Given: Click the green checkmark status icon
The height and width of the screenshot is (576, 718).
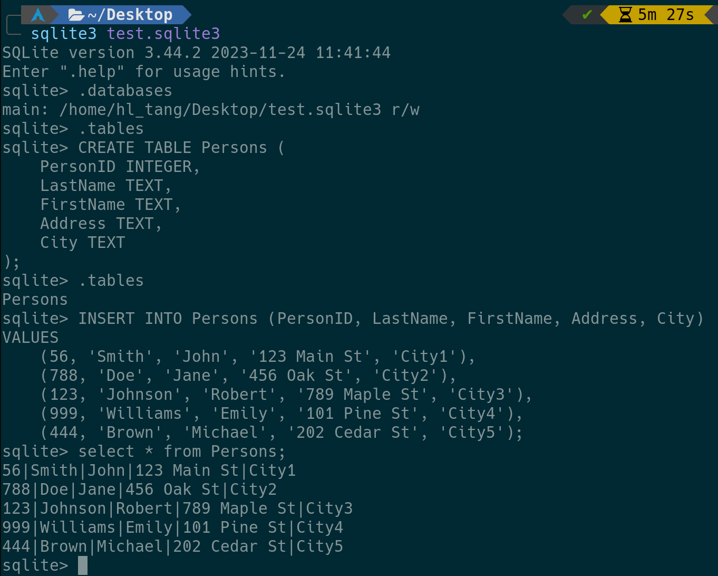Looking at the screenshot, I should point(587,15).
